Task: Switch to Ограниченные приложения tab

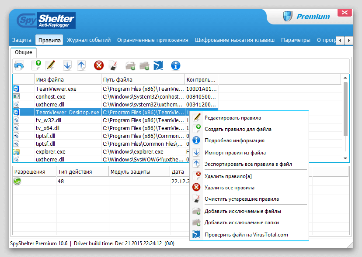Action: pos(153,40)
